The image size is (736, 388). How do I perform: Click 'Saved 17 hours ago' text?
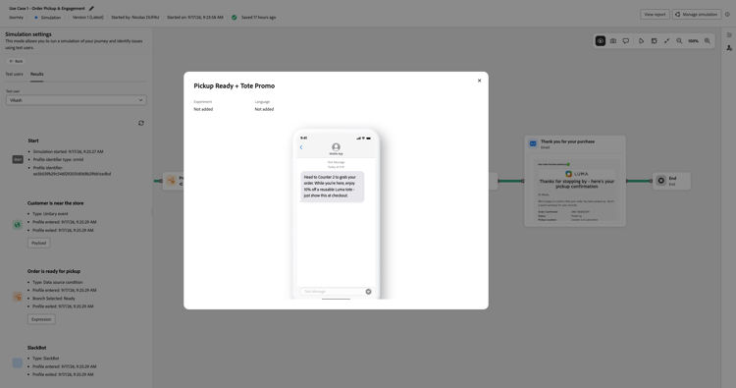(x=259, y=18)
